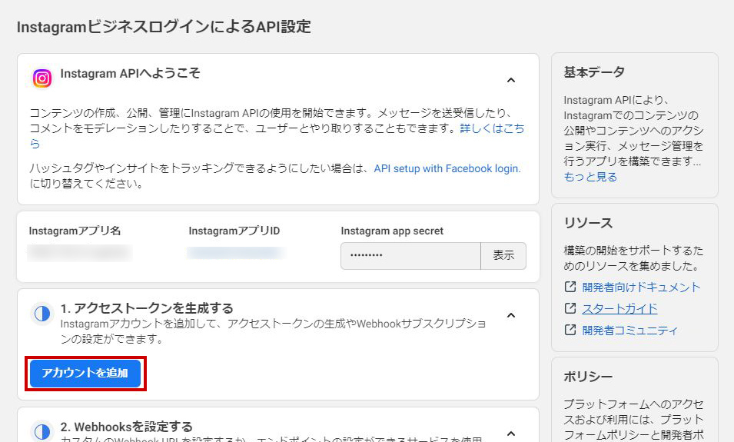The width and height of the screenshot is (734, 442).
Task: Collapse the Webhooksを設定する section
Action: (511, 433)
